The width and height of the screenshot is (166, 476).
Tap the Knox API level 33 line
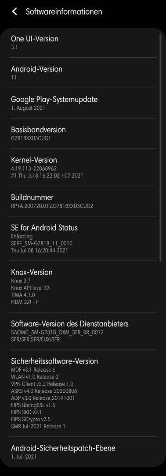(30, 288)
